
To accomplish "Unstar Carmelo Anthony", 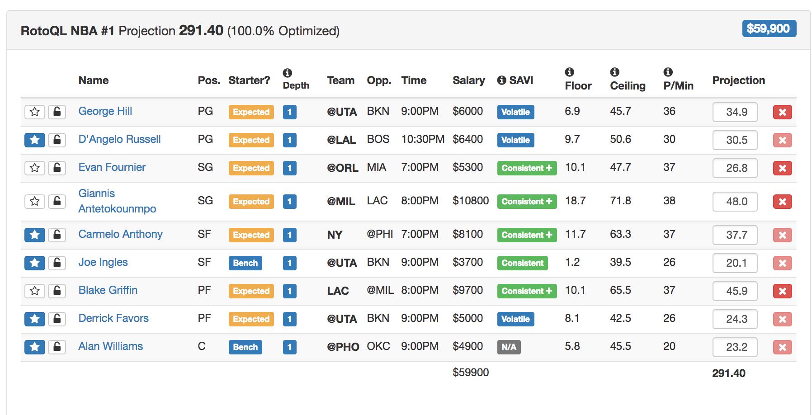I will 35,235.
